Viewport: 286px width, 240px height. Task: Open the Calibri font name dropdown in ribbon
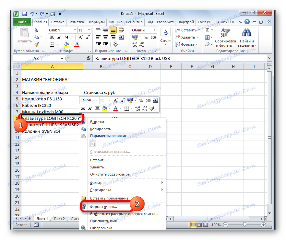(x=75, y=30)
